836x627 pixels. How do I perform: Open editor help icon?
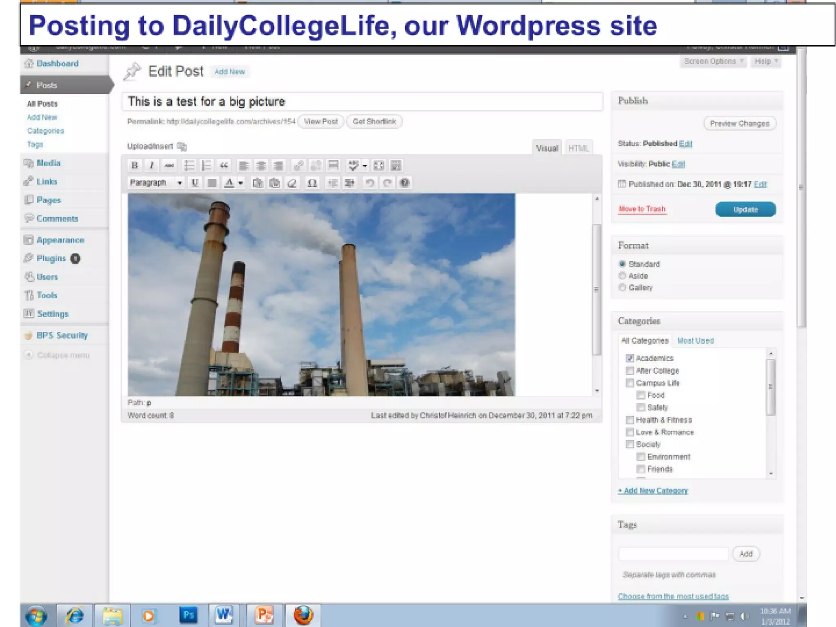pos(405,182)
